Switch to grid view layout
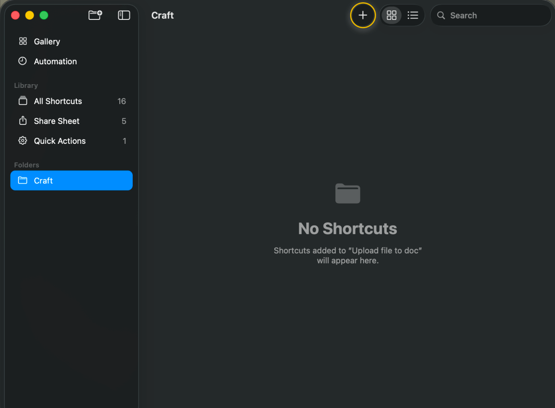This screenshot has height=408, width=555. [x=391, y=15]
